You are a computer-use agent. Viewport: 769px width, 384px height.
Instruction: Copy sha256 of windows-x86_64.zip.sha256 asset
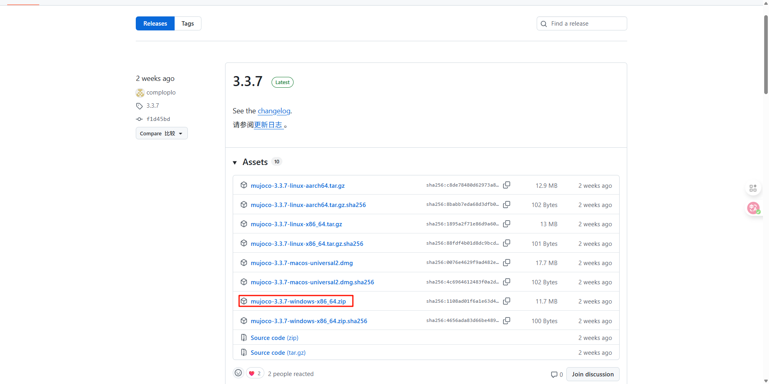(x=507, y=321)
